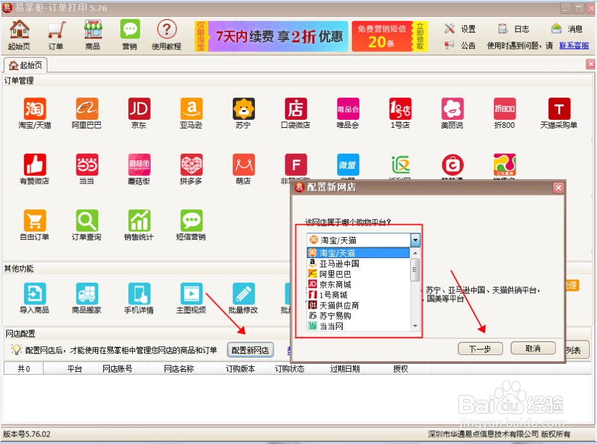
Task: Choose 阿里巴巴 in the dropdown list
Action: [x=358, y=274]
